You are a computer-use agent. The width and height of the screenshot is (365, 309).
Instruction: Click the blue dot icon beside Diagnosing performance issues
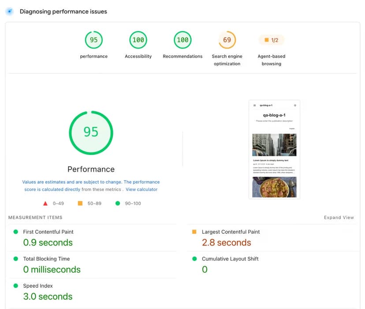[10, 11]
